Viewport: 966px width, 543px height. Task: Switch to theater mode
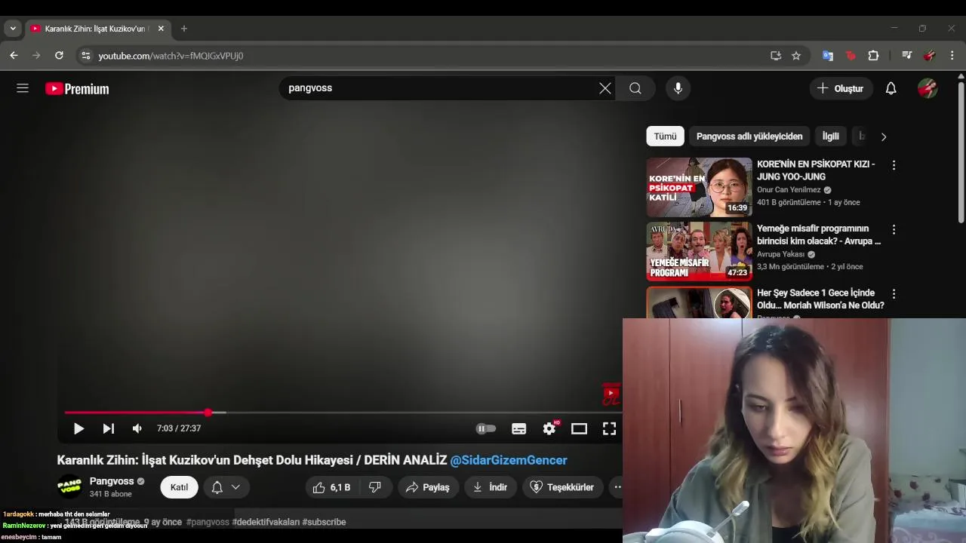579,428
